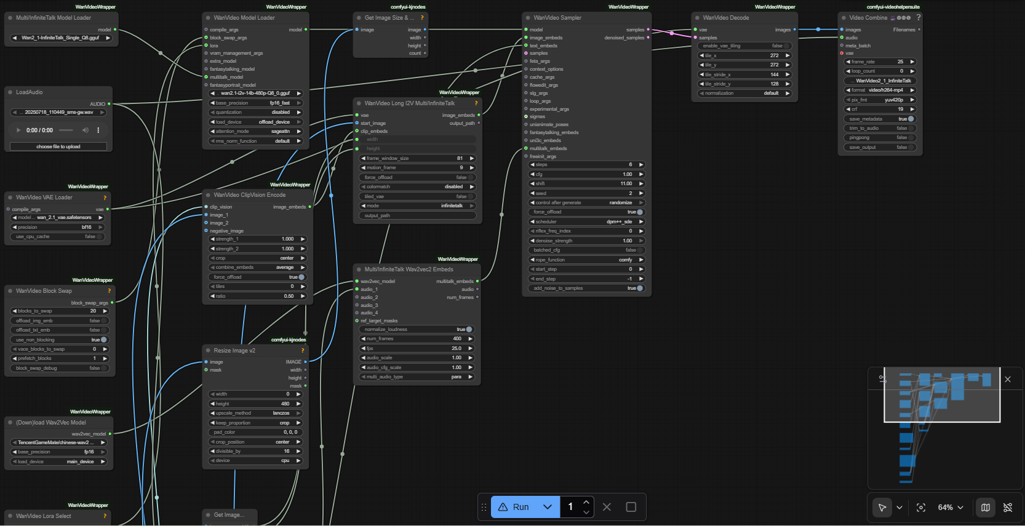Image resolution: width=1025 pixels, height=526 pixels.
Task: Toggle save_metadata in Video Combine node
Action: [x=911, y=119]
